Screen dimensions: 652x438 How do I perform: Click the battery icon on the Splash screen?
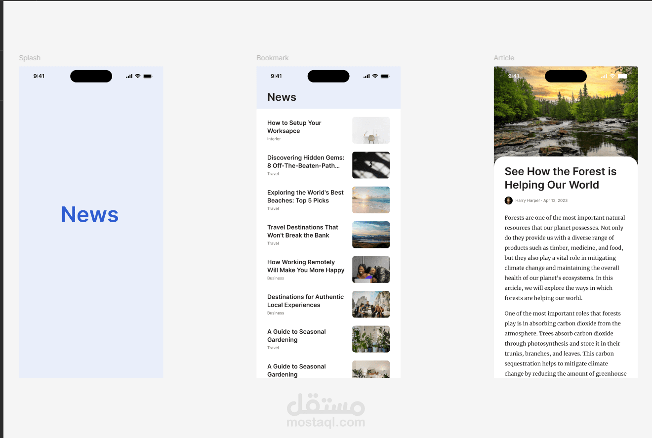tap(148, 76)
